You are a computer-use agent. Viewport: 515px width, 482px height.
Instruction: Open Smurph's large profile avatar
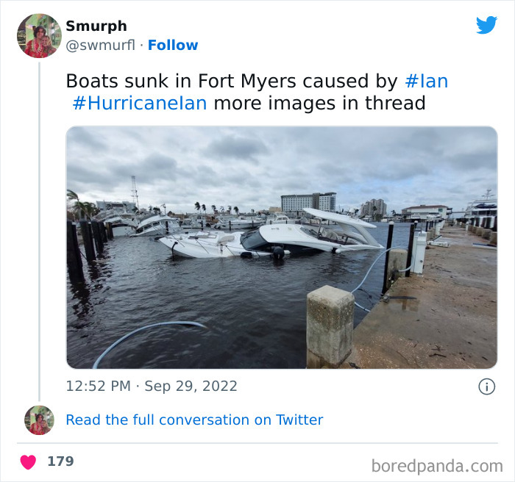click(39, 36)
